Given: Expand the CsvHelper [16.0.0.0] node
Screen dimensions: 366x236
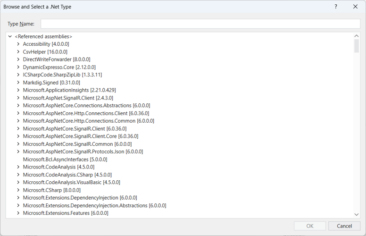Looking at the screenshot, I should pyautogui.click(x=18, y=51).
